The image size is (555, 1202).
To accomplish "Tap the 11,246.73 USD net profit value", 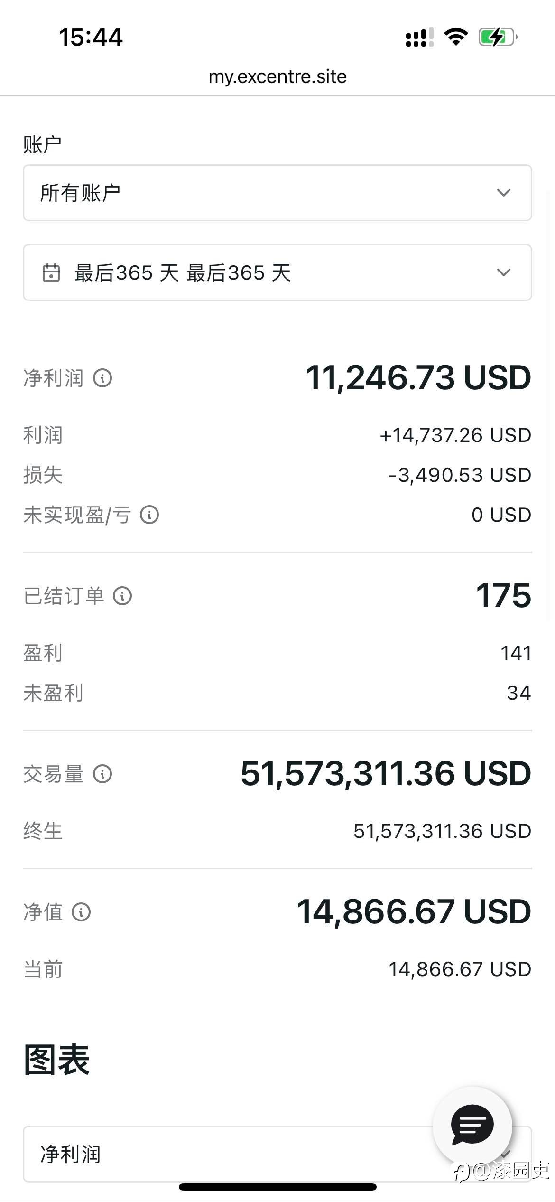I will click(418, 378).
